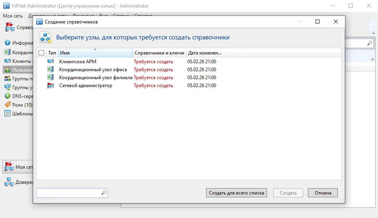Sort by Справочники и ключи column header
378x218 pixels.
click(159, 53)
